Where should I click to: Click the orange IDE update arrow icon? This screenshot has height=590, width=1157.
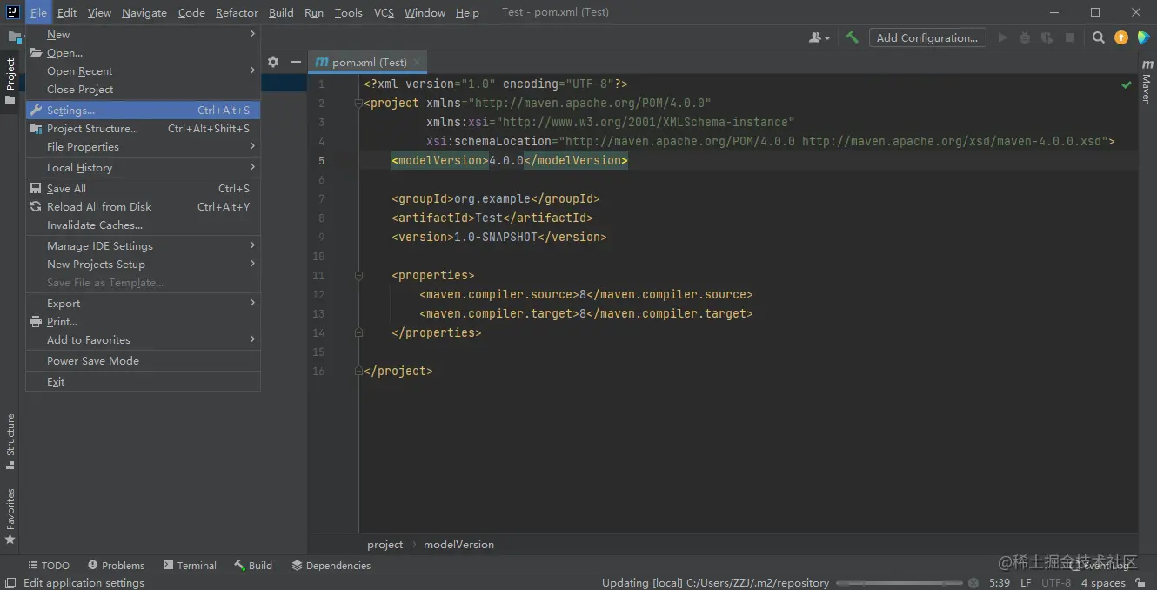[x=1120, y=37]
